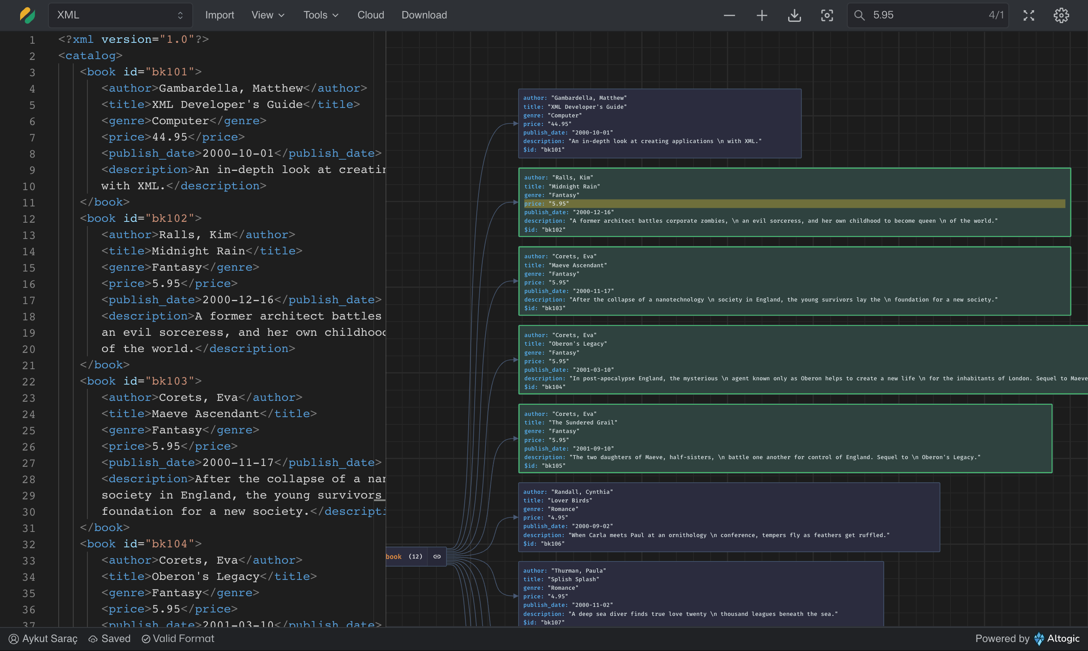The width and height of the screenshot is (1088, 651).
Task: Click the publish_date 2000-12-16 line
Action: click(x=241, y=300)
